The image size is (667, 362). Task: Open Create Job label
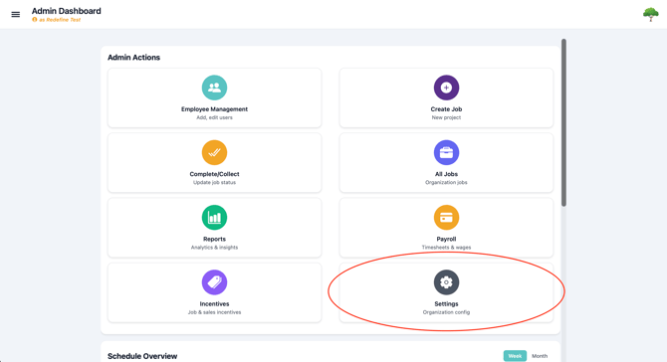(446, 109)
